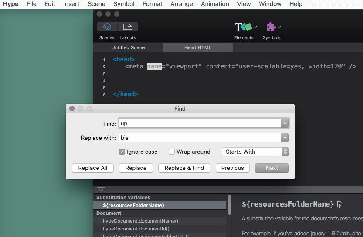The image size is (363, 237).
Task: Select hypeDocument.documentName() entry
Action: pyautogui.click(x=160, y=221)
